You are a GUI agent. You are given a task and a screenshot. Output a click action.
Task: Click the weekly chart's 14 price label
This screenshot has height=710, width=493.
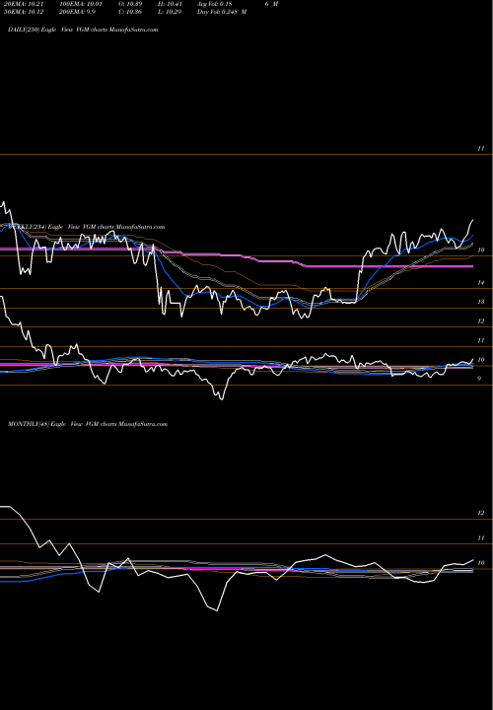pyautogui.click(x=481, y=283)
